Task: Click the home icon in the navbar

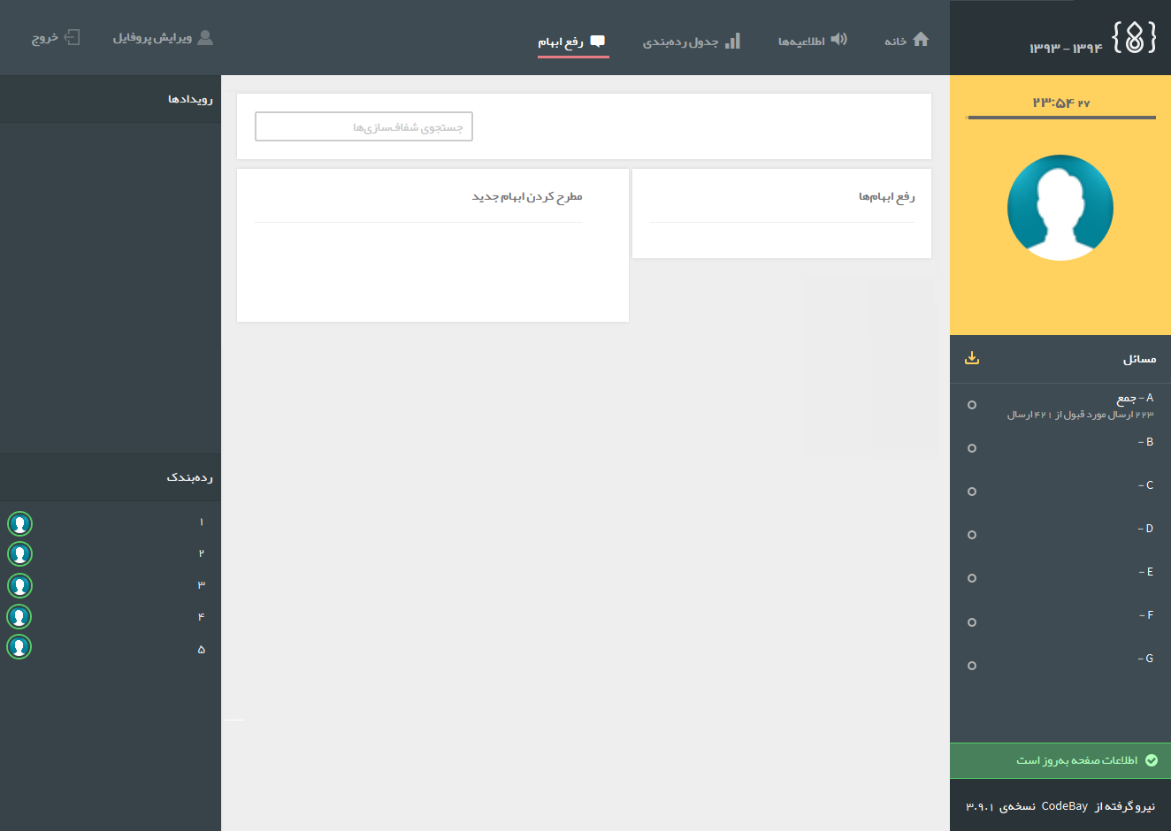Action: (x=921, y=40)
